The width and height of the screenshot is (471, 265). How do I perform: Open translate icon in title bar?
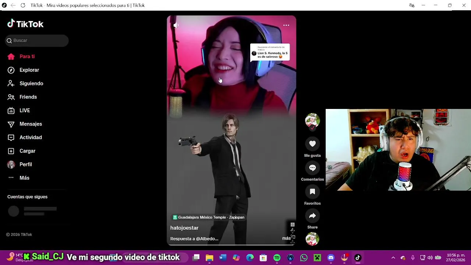412,5
